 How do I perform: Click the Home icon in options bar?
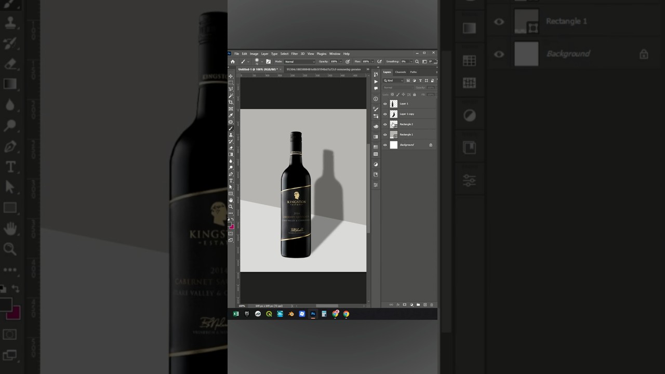point(233,61)
